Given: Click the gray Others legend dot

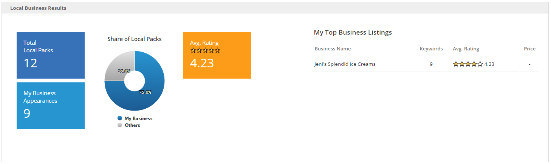Looking at the screenshot, I should coord(120,125).
